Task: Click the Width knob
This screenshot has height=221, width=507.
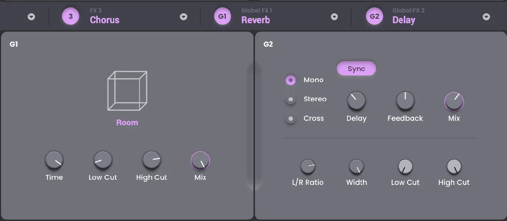Action: tap(356, 166)
